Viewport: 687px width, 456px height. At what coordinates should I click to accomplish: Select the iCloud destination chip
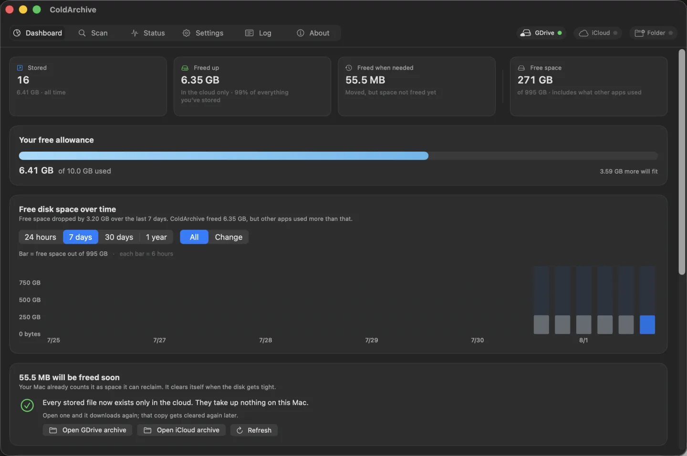click(x=598, y=33)
